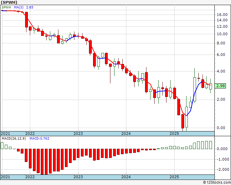Click the MA(3) legend label
The width and height of the screenshot is (231, 185).
tap(19, 7)
